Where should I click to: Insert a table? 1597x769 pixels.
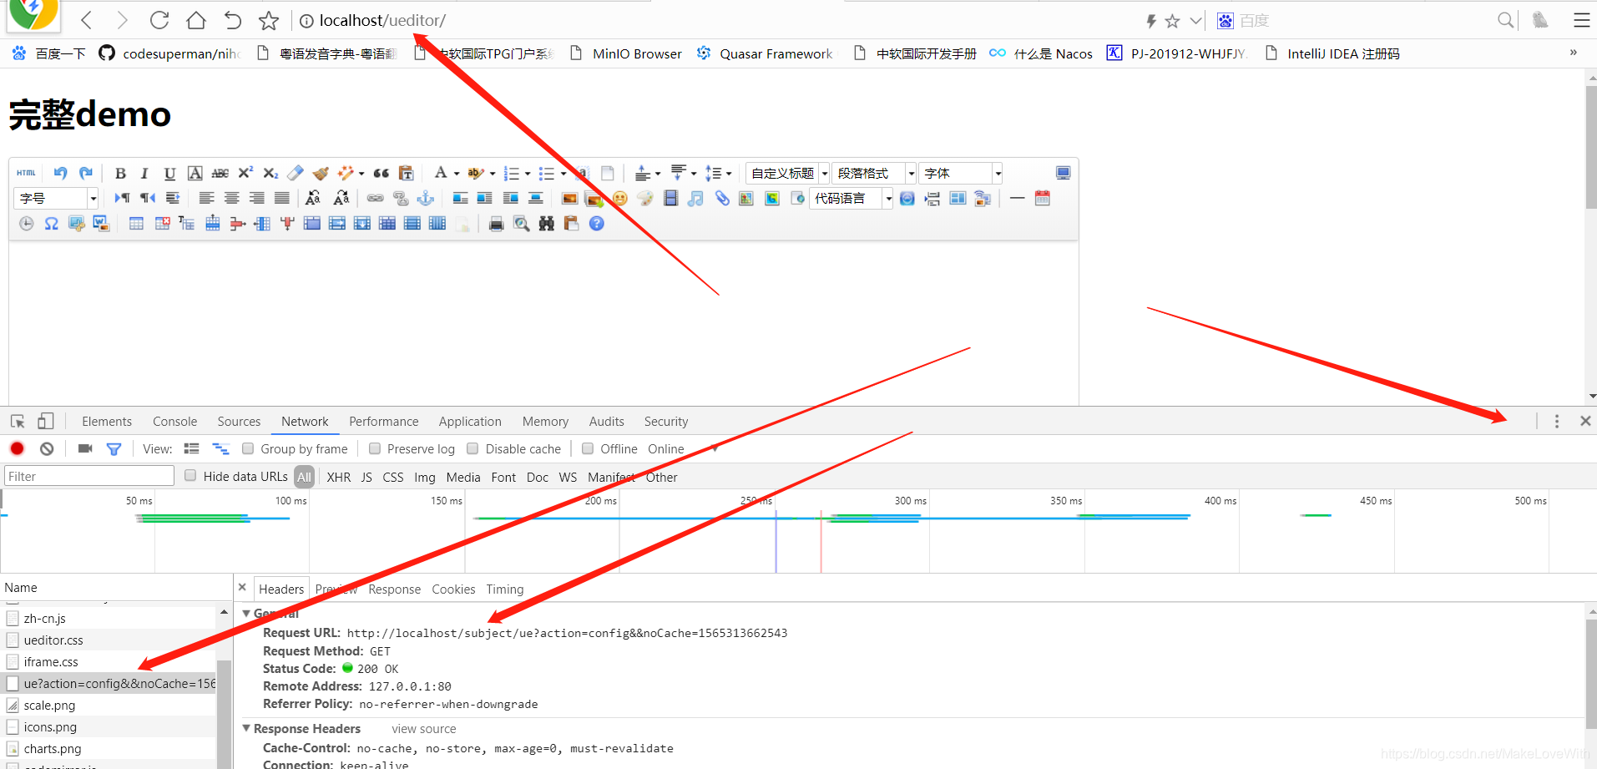[136, 223]
